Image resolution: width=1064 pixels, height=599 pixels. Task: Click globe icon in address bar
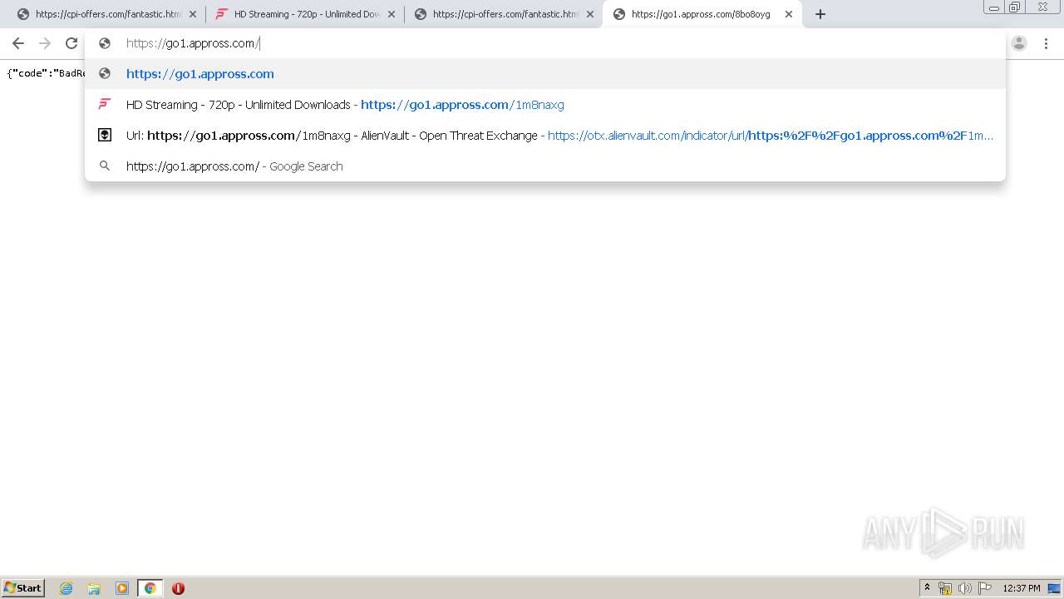105,43
